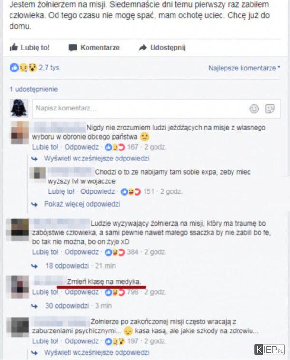Click the Komentarze speech bubble icon
Image resolution: width=290 pixels, height=360 pixels.
pos(73,48)
